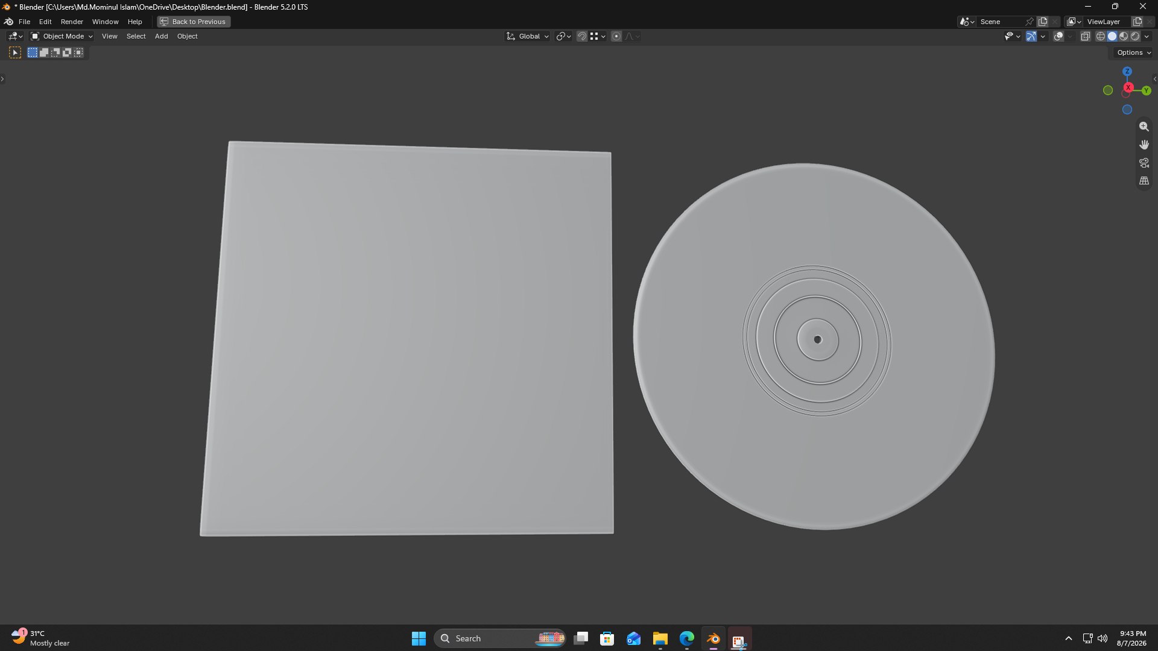The width and height of the screenshot is (1158, 651).
Task: Choose the Set new selection mode
Action: (33, 53)
